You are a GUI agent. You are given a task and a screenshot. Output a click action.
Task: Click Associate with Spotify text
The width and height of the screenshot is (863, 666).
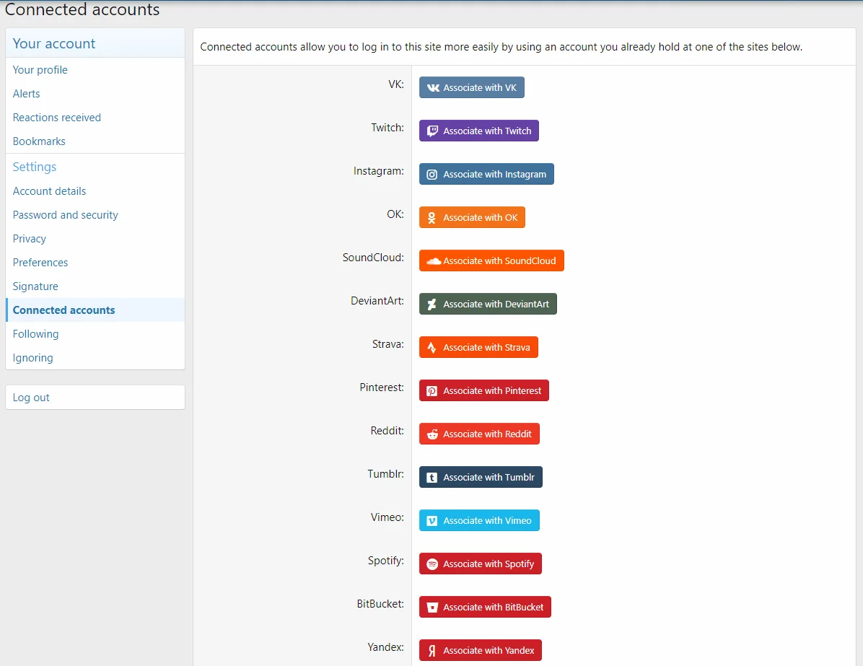tap(489, 564)
